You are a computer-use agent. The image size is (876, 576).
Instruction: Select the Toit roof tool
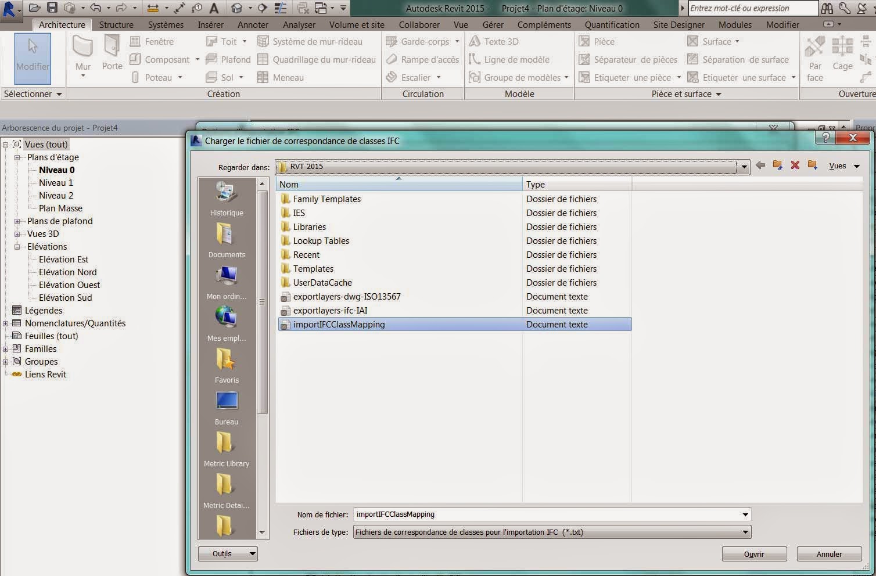[221, 42]
